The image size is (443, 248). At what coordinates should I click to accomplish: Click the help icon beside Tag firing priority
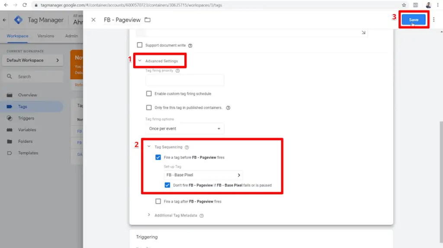coord(177,71)
